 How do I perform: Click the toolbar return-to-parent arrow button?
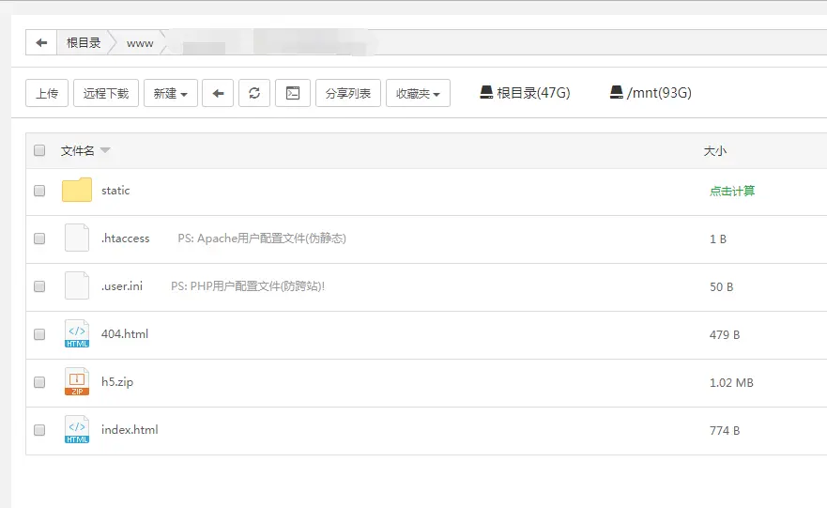pyautogui.click(x=218, y=93)
